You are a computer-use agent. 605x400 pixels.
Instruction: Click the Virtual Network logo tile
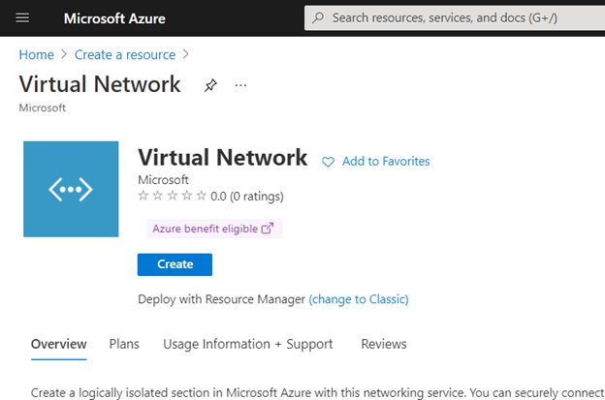(x=71, y=189)
